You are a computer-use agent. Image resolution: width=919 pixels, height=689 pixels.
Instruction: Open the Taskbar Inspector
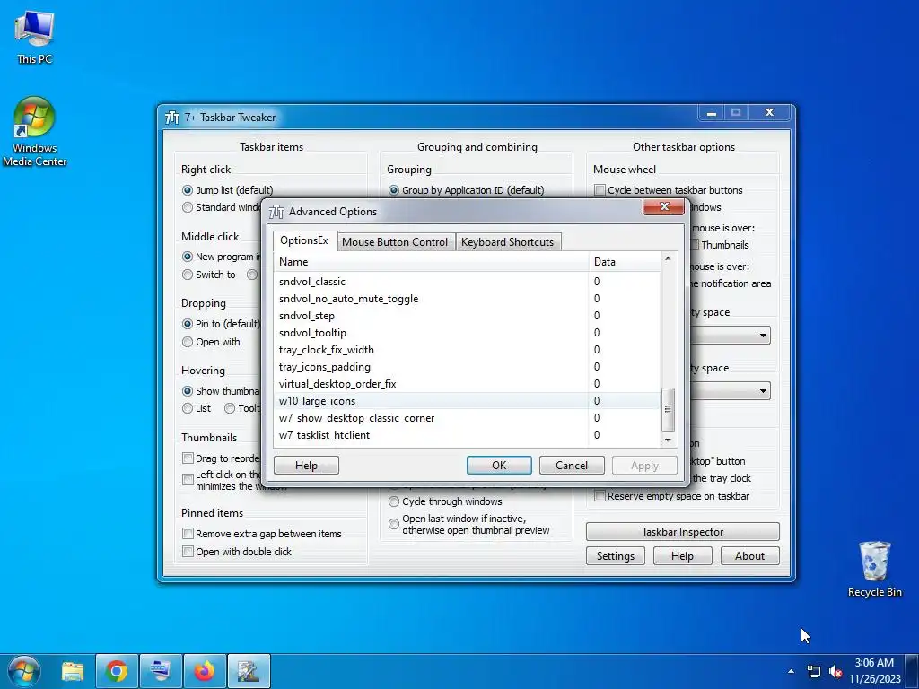[x=683, y=532]
